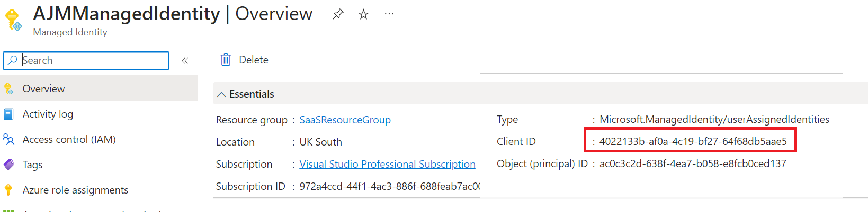Open Visual Studio Professional Subscription link
868x212 pixels.
[387, 164]
